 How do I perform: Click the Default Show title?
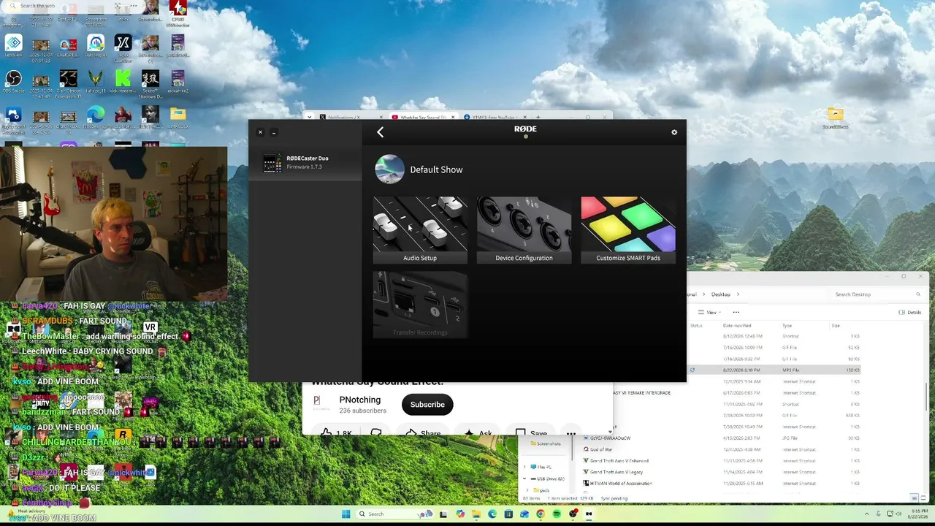click(x=436, y=169)
